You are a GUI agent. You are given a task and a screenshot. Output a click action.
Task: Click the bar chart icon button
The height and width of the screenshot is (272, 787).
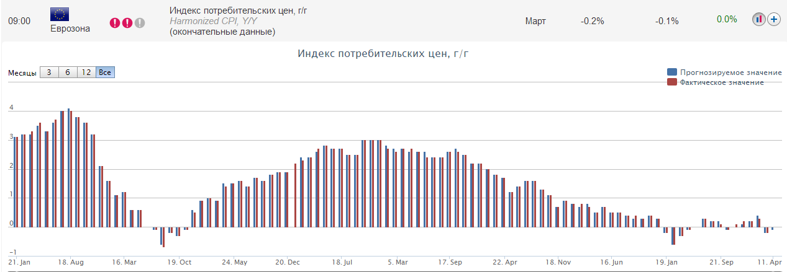759,19
